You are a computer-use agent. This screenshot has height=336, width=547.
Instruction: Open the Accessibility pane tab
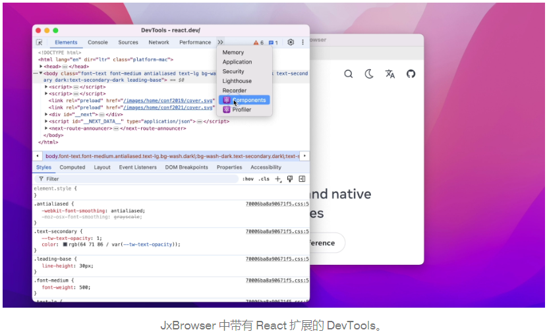266,167
